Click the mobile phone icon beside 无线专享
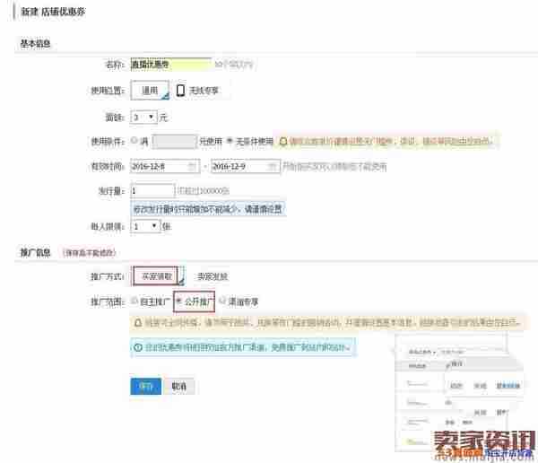Viewport: 538px width, 463px height. point(180,91)
